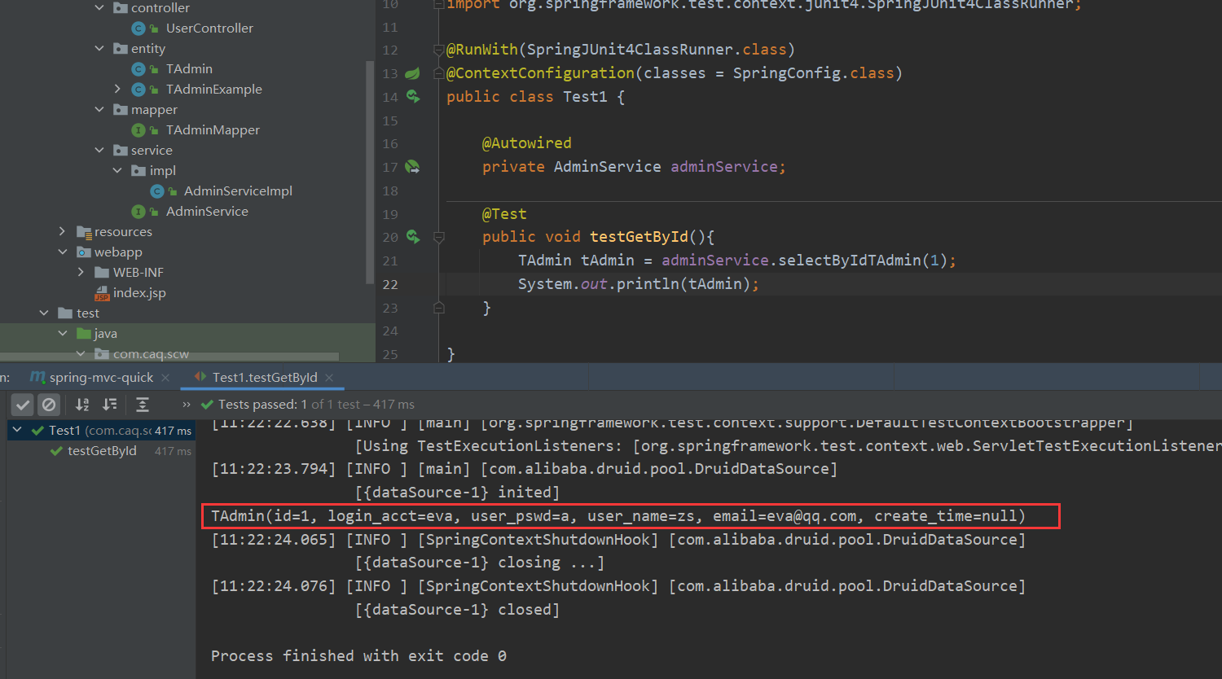Click the fold end marker at line 23
Viewport: 1222px width, 679px height.
coord(439,309)
